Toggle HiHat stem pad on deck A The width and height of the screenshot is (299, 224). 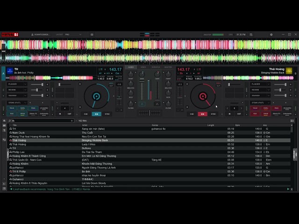tap(22, 114)
